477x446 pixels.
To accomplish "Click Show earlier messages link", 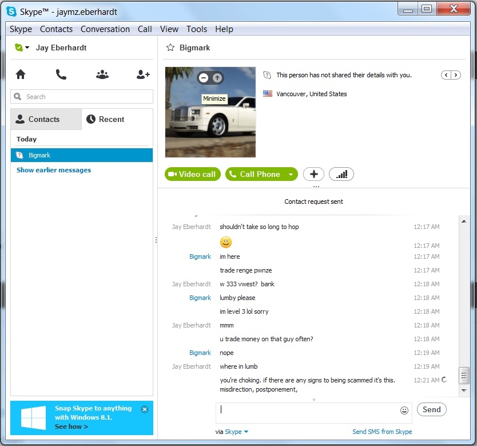I will tap(54, 170).
